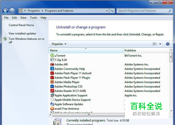Select the 7-Zip 9.20 entry

(x=61, y=60)
